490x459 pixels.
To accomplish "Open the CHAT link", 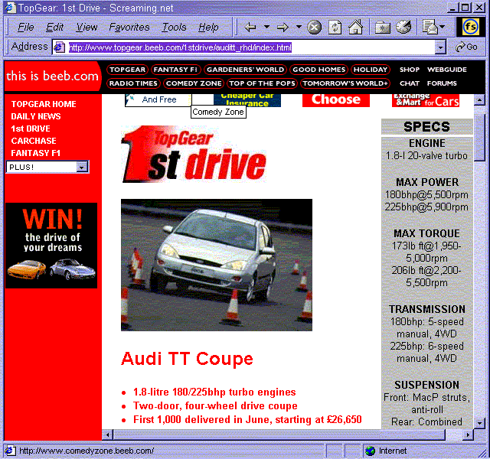I will pos(410,83).
